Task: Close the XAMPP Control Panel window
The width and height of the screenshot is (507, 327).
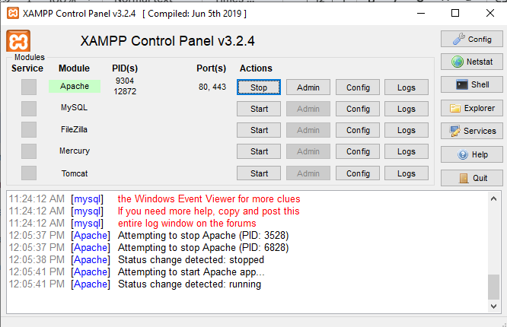Action: [489, 13]
